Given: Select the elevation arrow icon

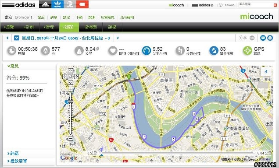Looking at the screenshot, I should pos(214,51).
